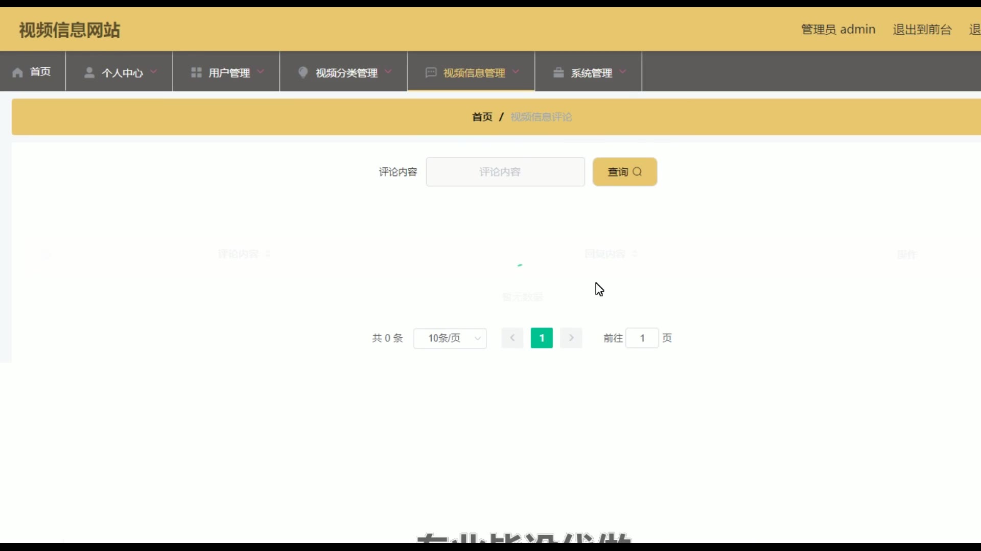Click the briefcase icon beside 系统管理

pos(558,72)
